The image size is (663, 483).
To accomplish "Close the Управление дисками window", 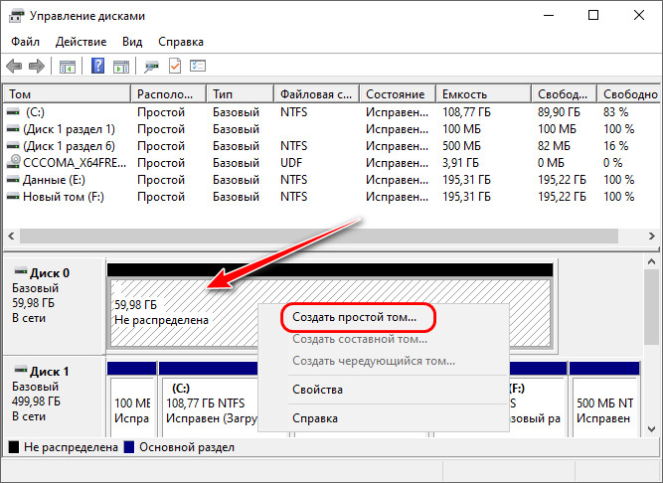I will (x=639, y=16).
